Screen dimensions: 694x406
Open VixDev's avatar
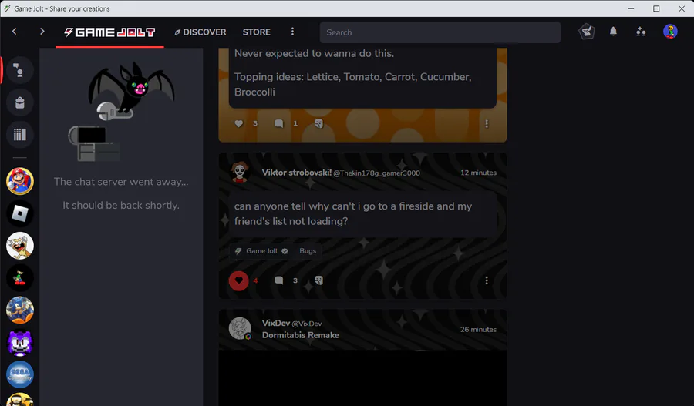(240, 329)
